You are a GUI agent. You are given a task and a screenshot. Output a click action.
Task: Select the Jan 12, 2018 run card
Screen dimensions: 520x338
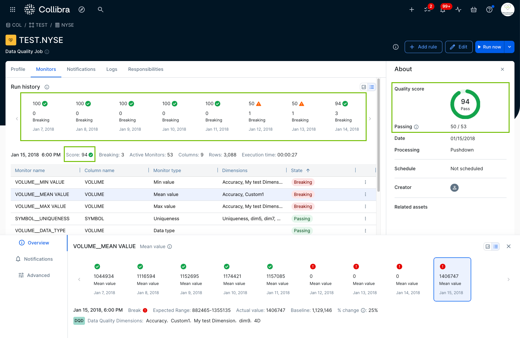(x=260, y=116)
